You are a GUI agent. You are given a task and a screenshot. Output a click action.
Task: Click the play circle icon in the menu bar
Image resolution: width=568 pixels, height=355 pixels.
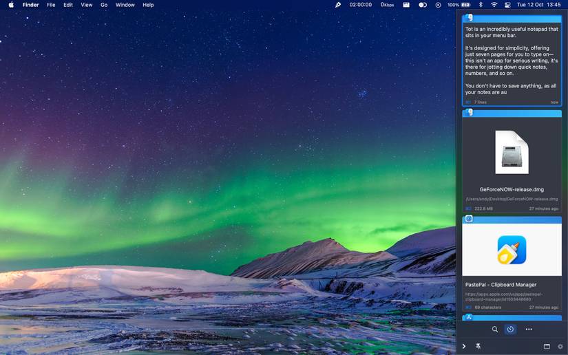coord(438,5)
